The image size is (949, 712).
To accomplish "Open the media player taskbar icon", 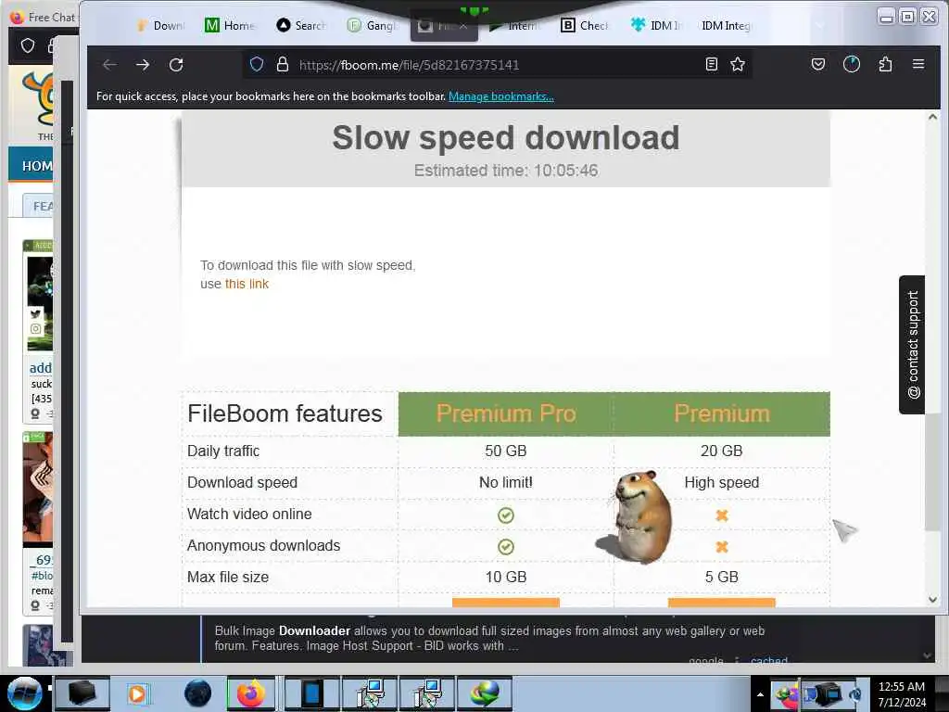I will 137,693.
